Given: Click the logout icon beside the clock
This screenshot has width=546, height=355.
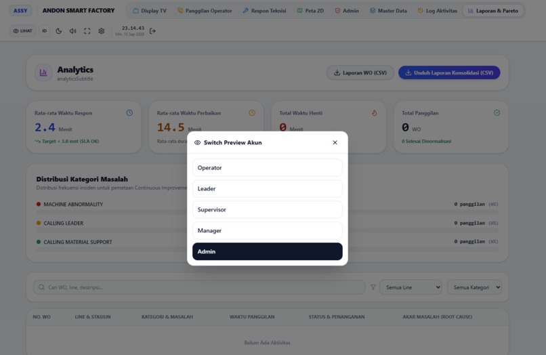Looking at the screenshot, I should [x=152, y=31].
